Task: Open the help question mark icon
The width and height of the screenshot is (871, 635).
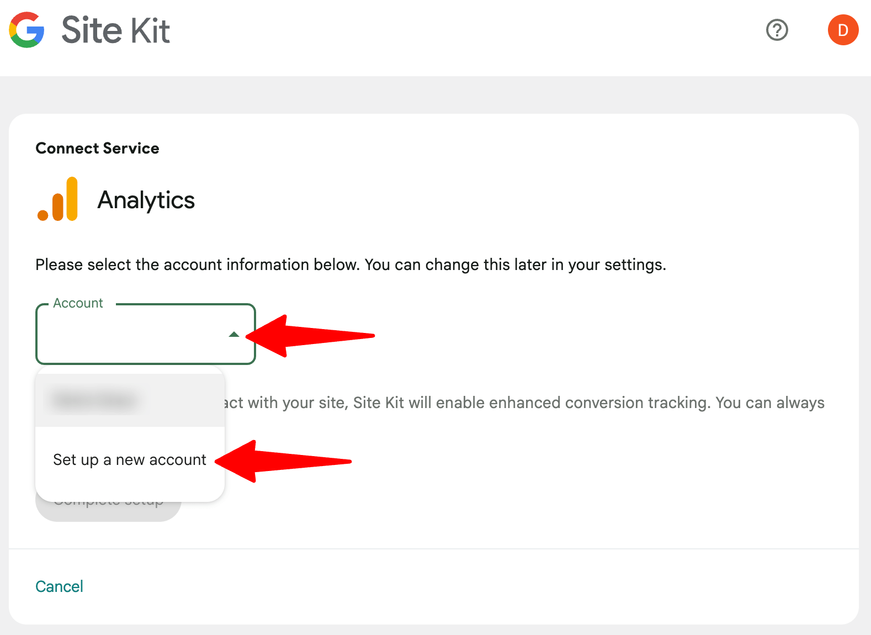Action: (x=777, y=30)
